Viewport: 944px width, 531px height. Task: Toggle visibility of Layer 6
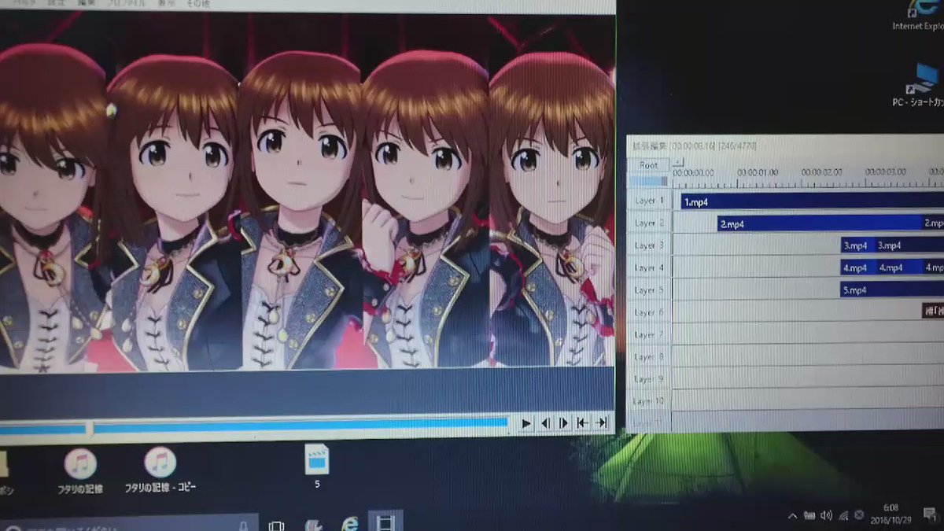click(x=650, y=312)
